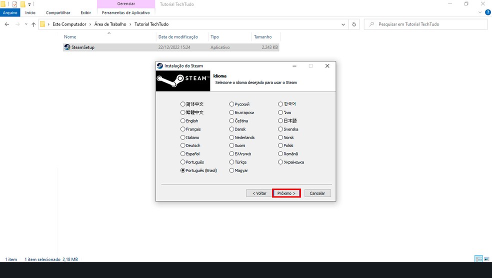Screen dimensions: 492x278
Task: Expand the address bar history dropdown
Action: (x=343, y=24)
